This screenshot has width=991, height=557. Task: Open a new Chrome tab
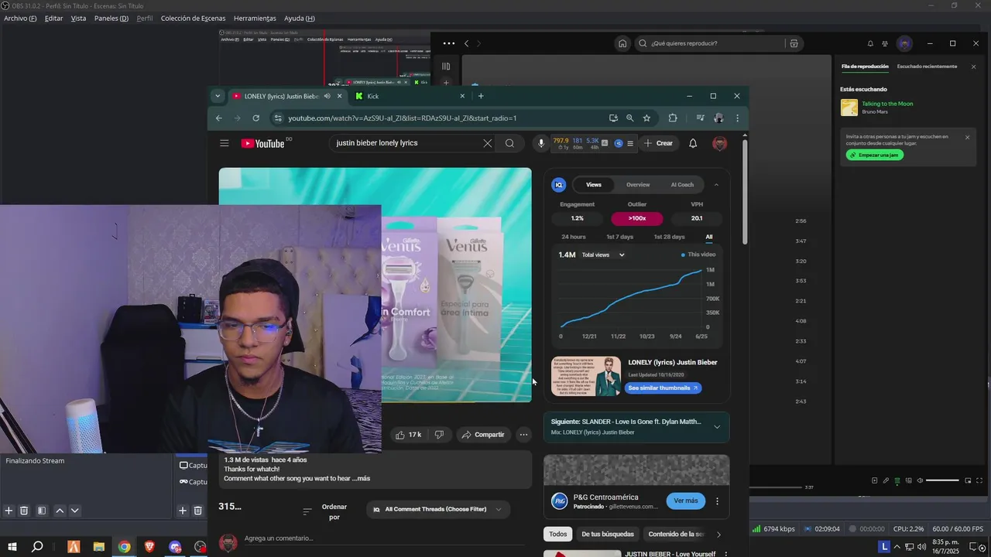point(481,96)
